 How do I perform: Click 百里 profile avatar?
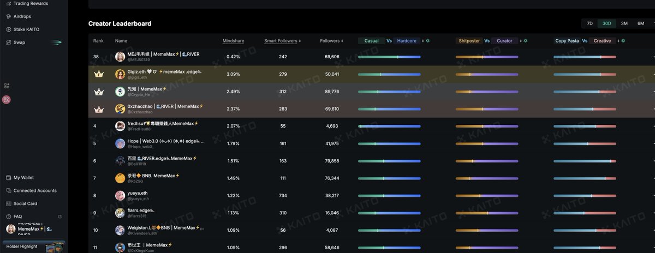(x=120, y=161)
